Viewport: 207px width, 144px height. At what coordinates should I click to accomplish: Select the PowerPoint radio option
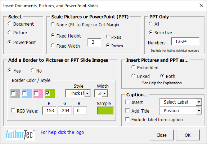click(x=9, y=42)
